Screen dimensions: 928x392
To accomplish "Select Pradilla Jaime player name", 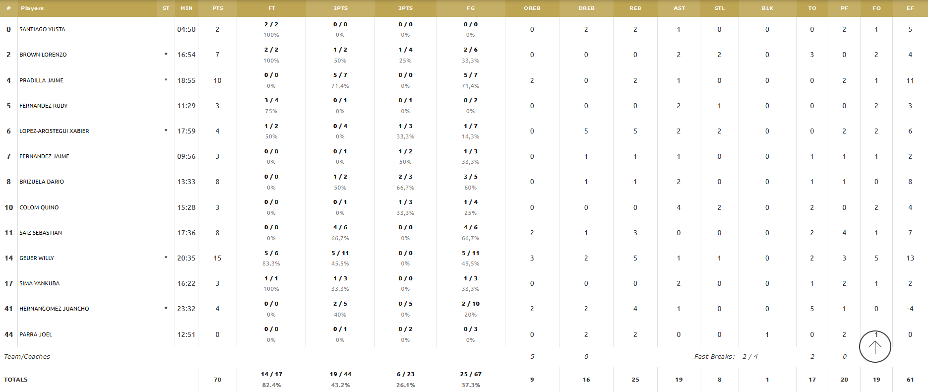I will 41,80.
